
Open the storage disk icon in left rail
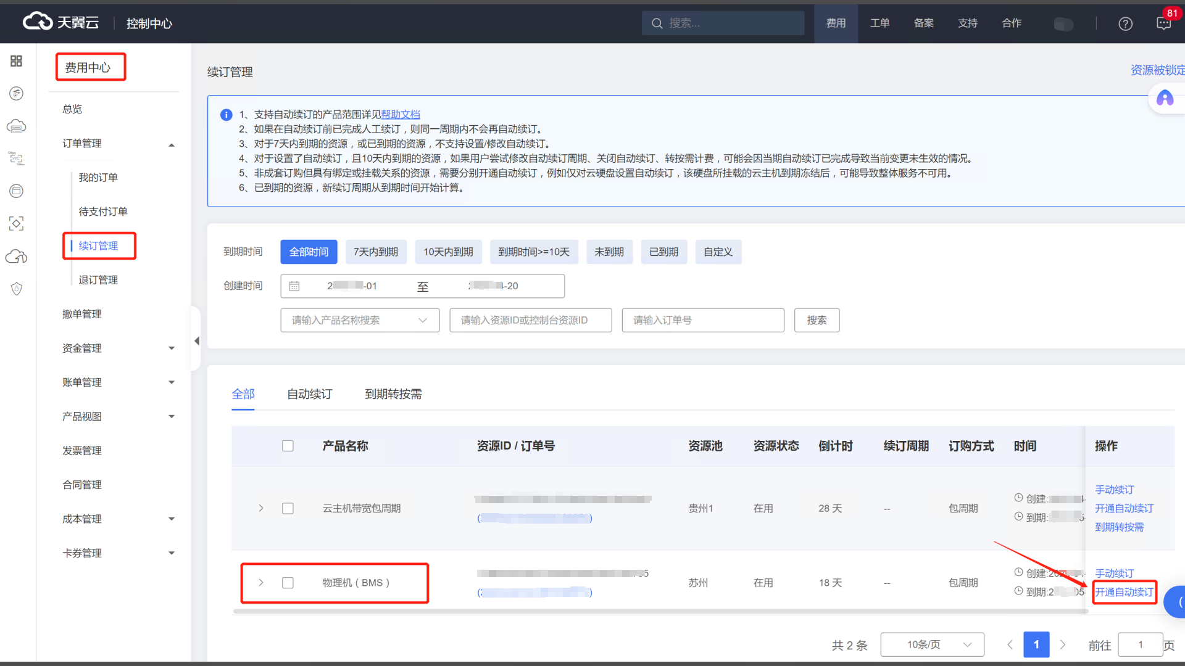17,191
